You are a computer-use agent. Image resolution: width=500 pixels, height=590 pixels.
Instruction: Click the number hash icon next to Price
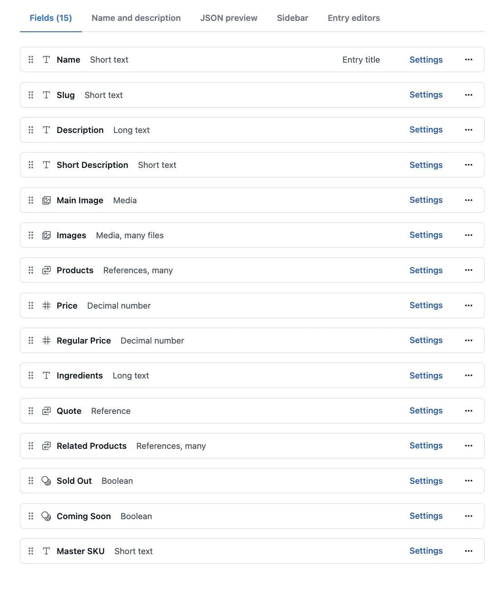(x=46, y=305)
